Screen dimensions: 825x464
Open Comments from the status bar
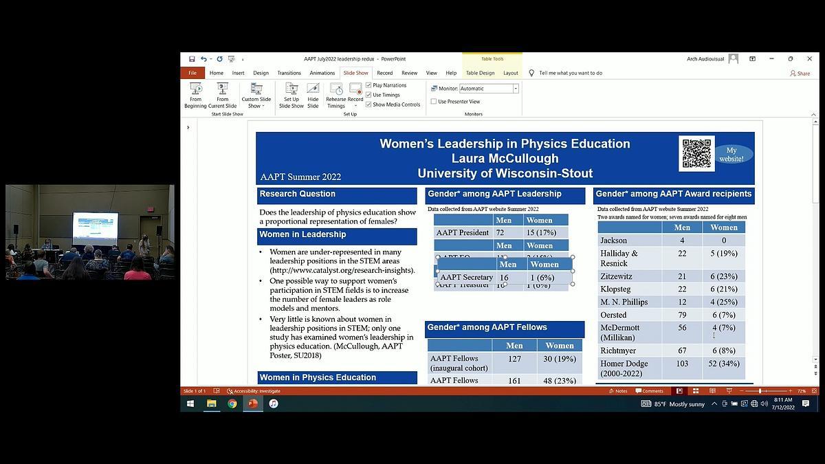coord(649,391)
